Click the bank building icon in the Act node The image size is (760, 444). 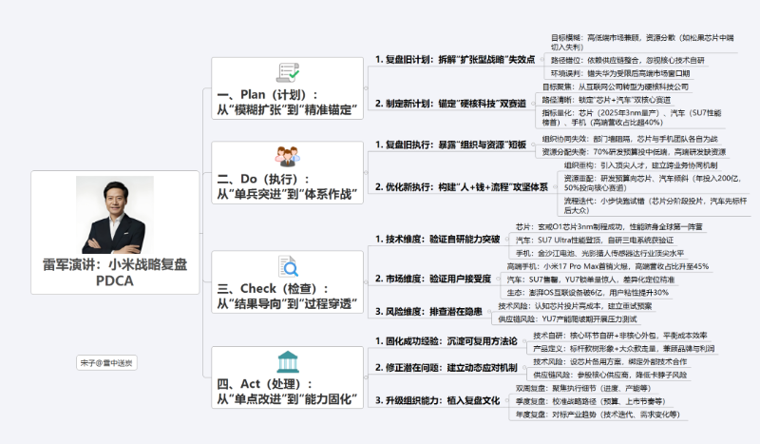(288, 362)
